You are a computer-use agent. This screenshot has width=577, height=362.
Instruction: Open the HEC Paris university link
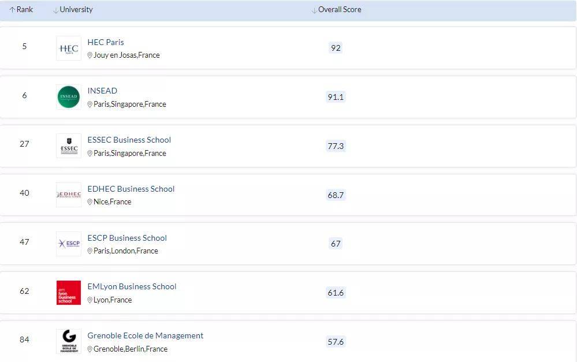point(106,42)
